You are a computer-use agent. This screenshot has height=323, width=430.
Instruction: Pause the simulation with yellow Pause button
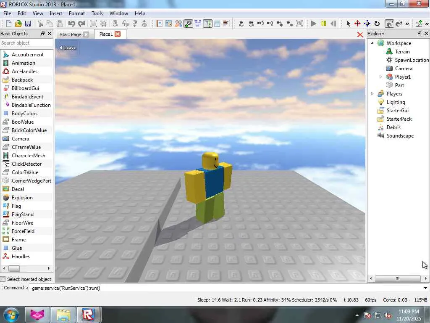[x=324, y=24]
